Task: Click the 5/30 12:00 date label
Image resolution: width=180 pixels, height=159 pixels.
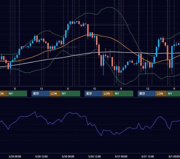Action: click(94, 156)
